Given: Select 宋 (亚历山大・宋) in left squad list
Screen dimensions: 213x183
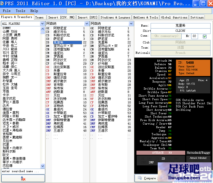Looking at the screenshot, I should [x=63, y=46].
